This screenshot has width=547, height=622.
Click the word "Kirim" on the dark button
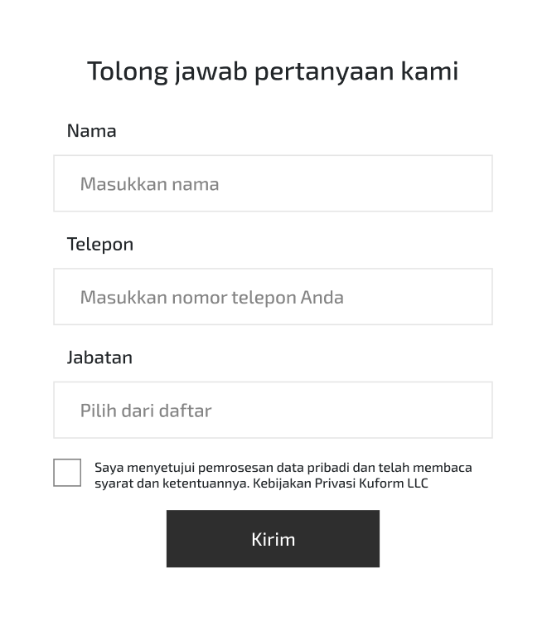pyautogui.click(x=273, y=539)
